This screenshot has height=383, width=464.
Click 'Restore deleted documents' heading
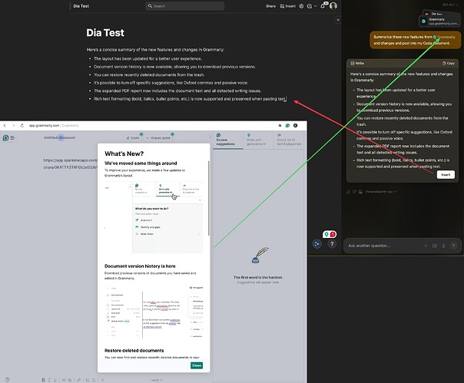coord(134,351)
